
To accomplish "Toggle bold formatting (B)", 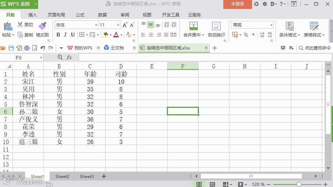I will [58, 35].
